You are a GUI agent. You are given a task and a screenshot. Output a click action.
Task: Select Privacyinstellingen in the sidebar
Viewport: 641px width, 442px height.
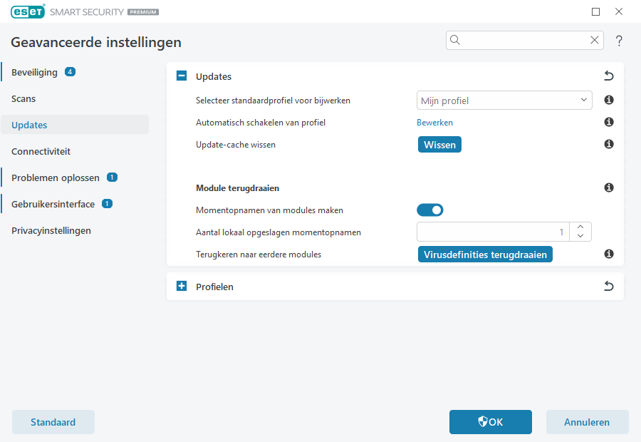coord(51,231)
